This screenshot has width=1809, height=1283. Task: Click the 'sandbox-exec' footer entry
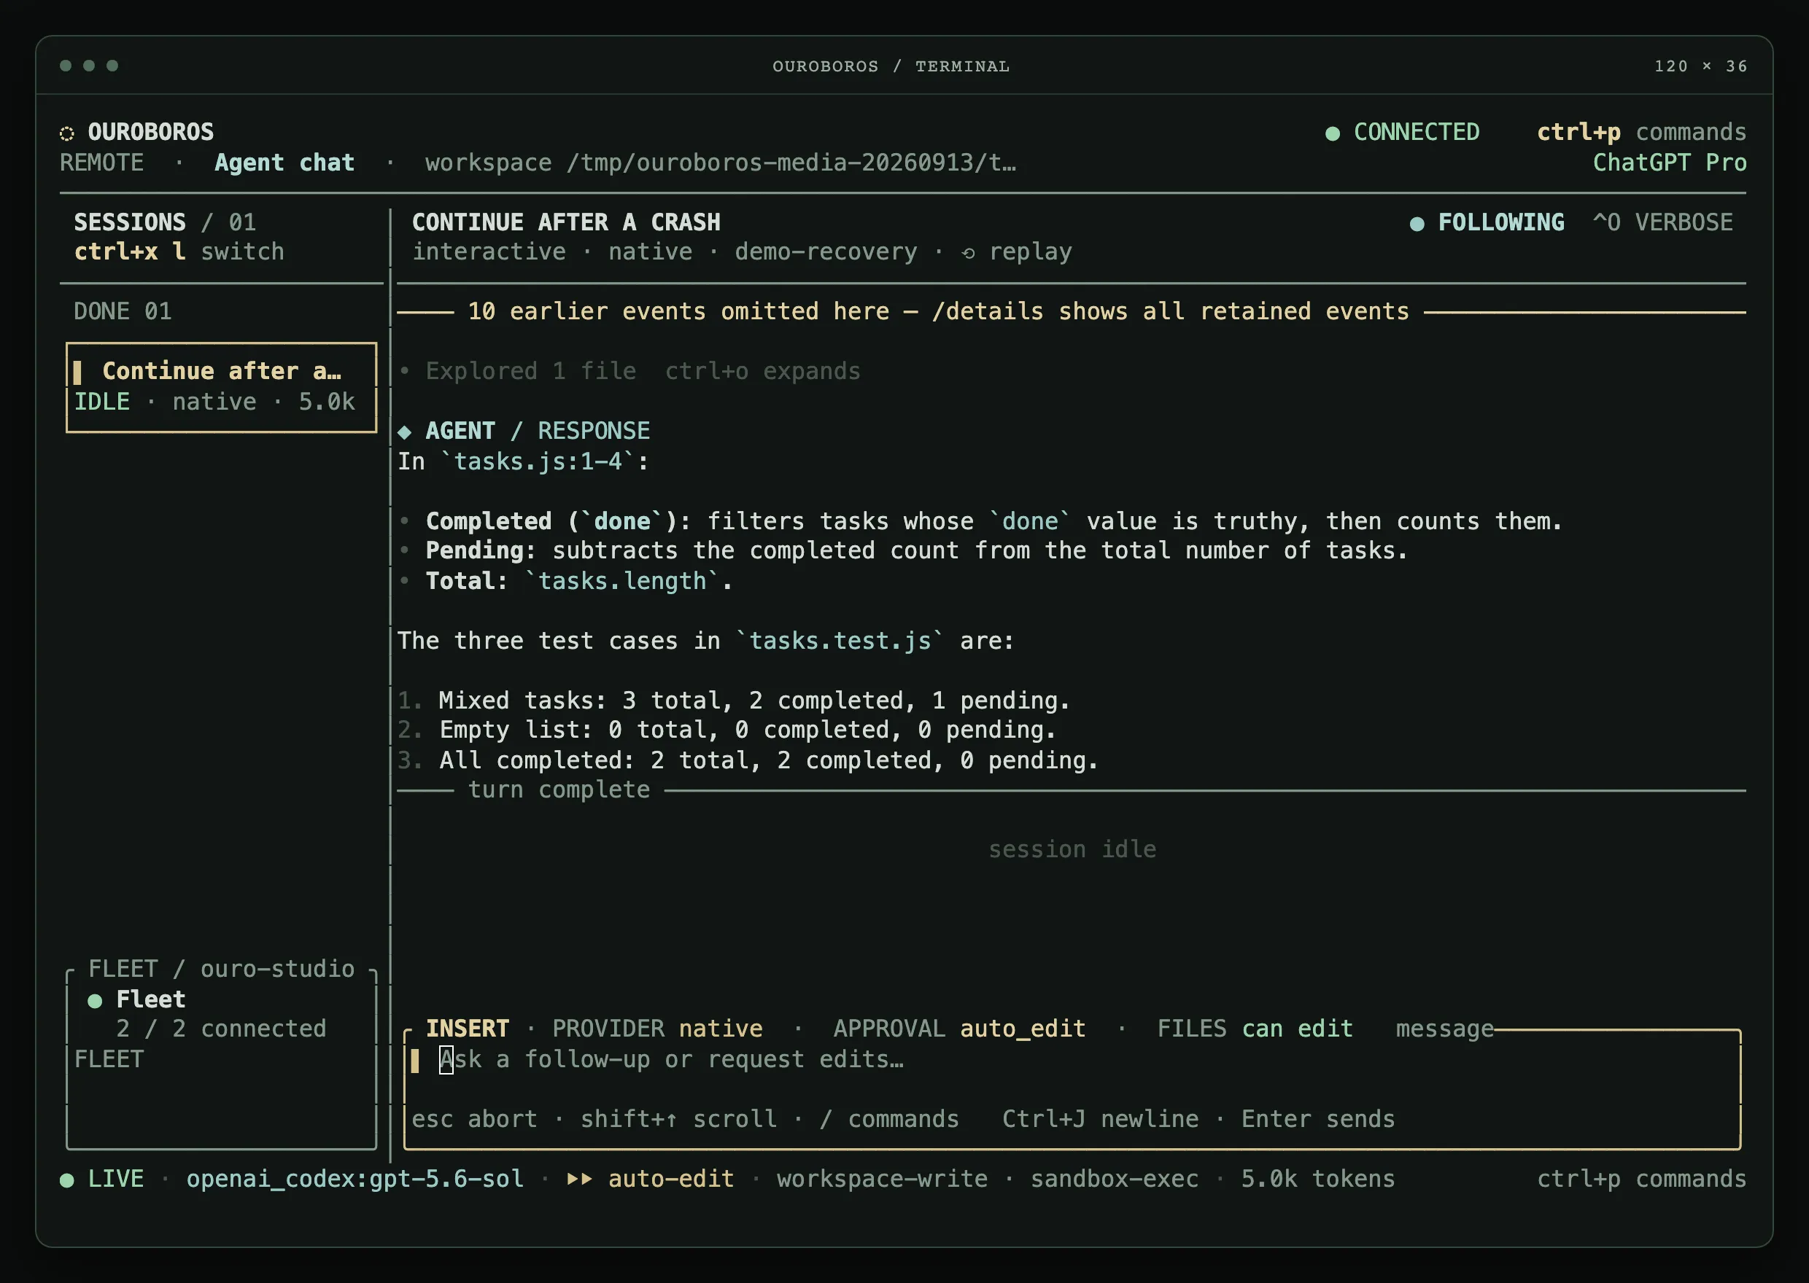point(1115,1179)
